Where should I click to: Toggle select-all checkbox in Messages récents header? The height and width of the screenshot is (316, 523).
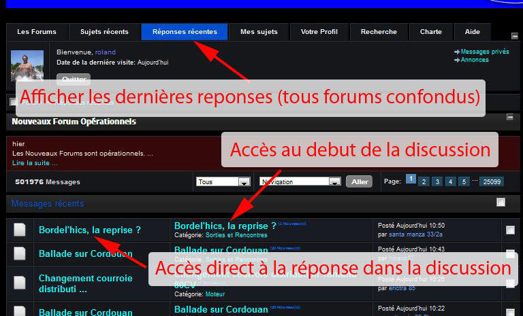coord(501,203)
